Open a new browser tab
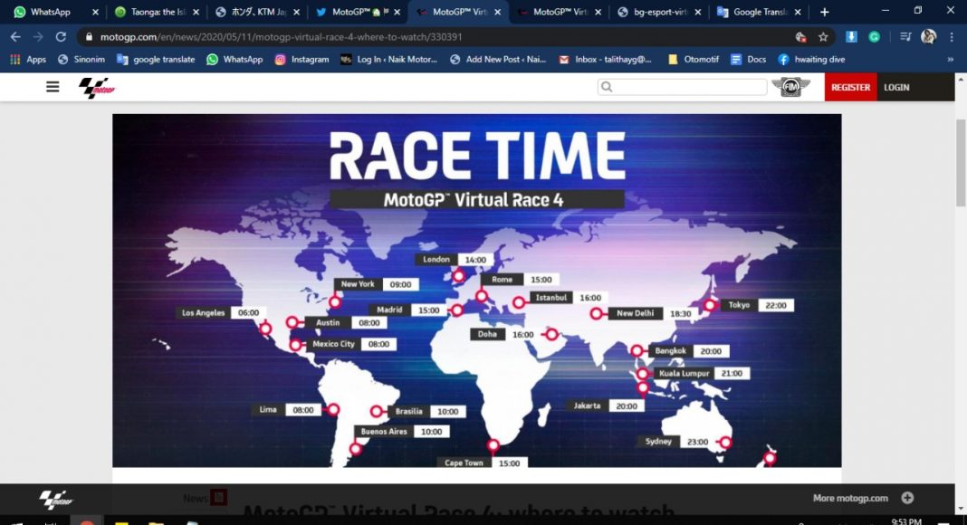 [x=824, y=12]
